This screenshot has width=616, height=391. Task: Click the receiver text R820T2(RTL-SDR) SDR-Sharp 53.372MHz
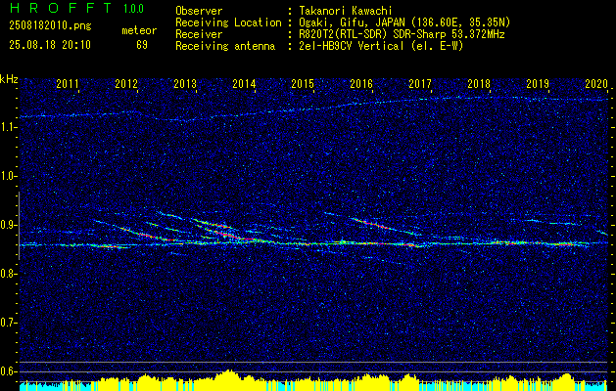click(402, 34)
